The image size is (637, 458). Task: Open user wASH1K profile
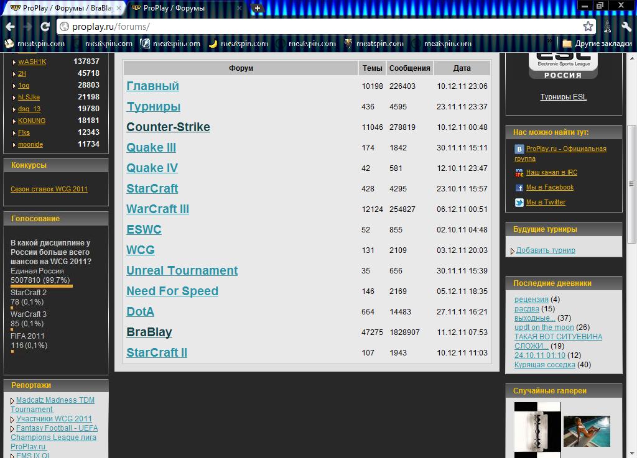pyautogui.click(x=32, y=62)
